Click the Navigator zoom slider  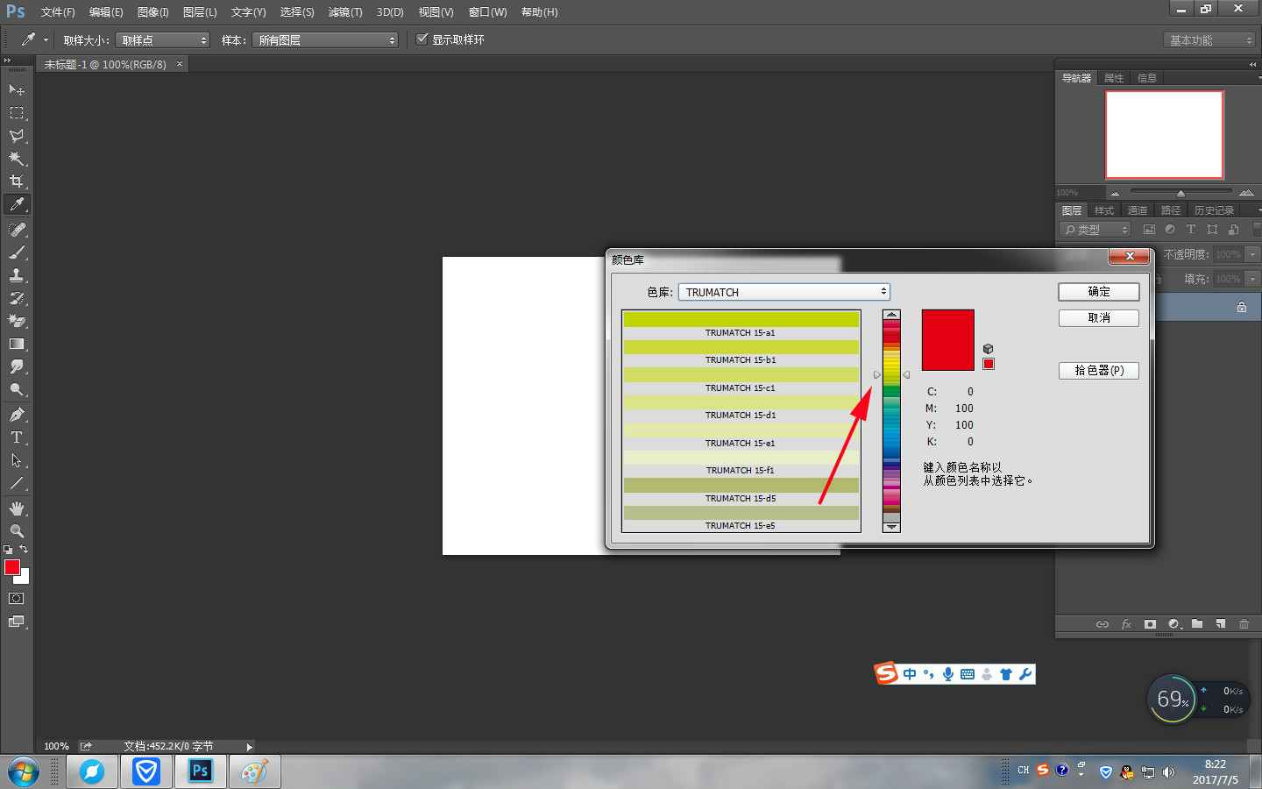[1180, 192]
